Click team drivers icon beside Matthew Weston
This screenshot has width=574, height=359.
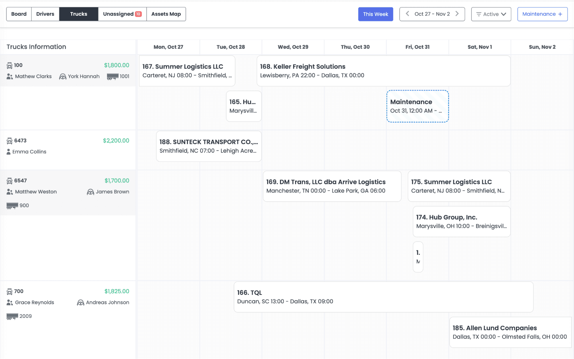[x=9, y=192]
